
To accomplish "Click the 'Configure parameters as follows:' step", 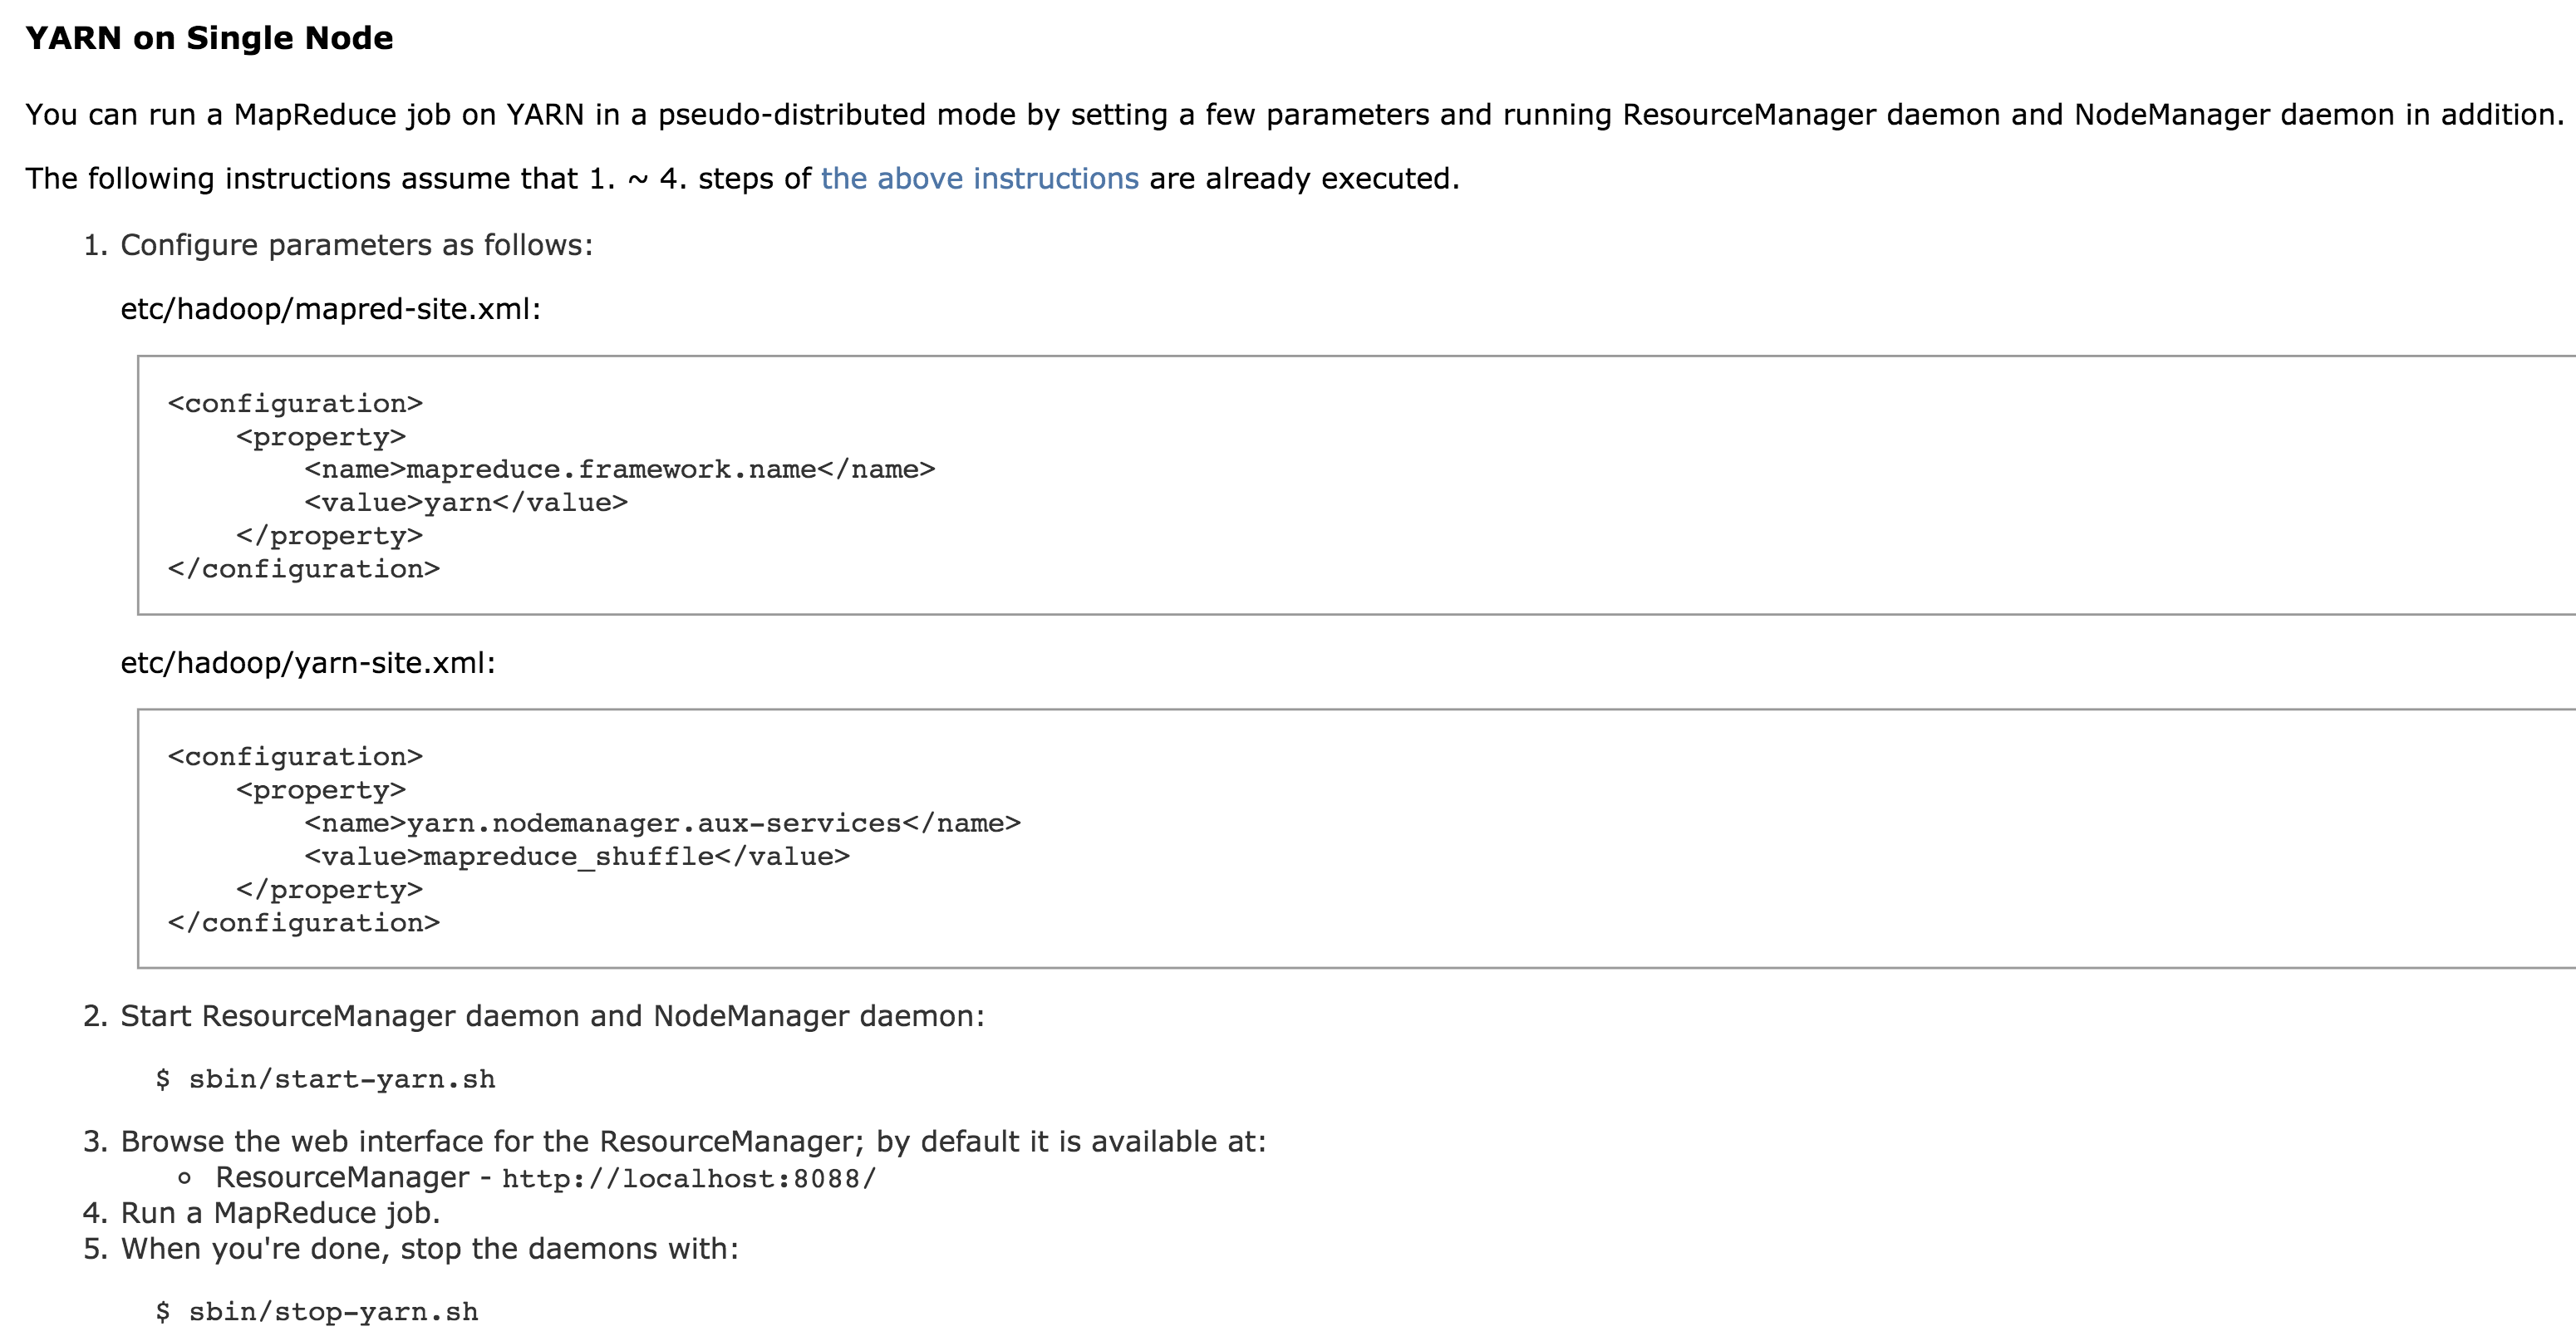I will (x=356, y=245).
